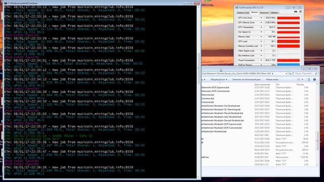Sort by Дата изменения column header
Image resolution: width=324 pixels, height=182 pixels.
click(x=262, y=84)
